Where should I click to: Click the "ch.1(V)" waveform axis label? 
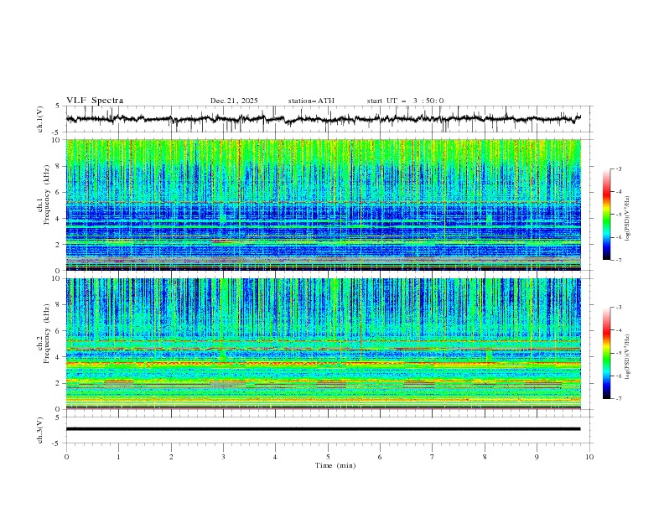(40, 119)
